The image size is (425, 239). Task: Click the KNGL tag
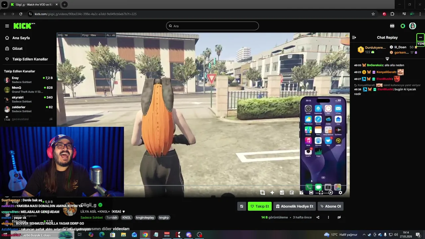(x=127, y=217)
